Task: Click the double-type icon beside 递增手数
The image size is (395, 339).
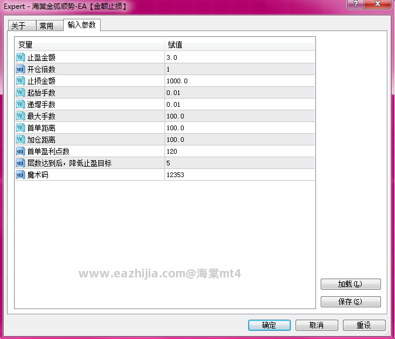Action: pyautogui.click(x=20, y=104)
